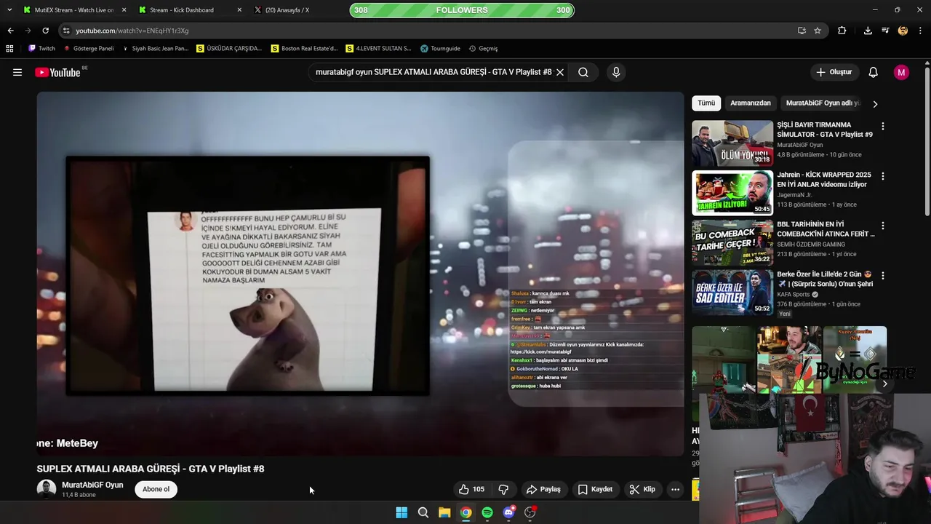
Task: Advance the Shorts shelf with the next arrow
Action: [x=884, y=384]
